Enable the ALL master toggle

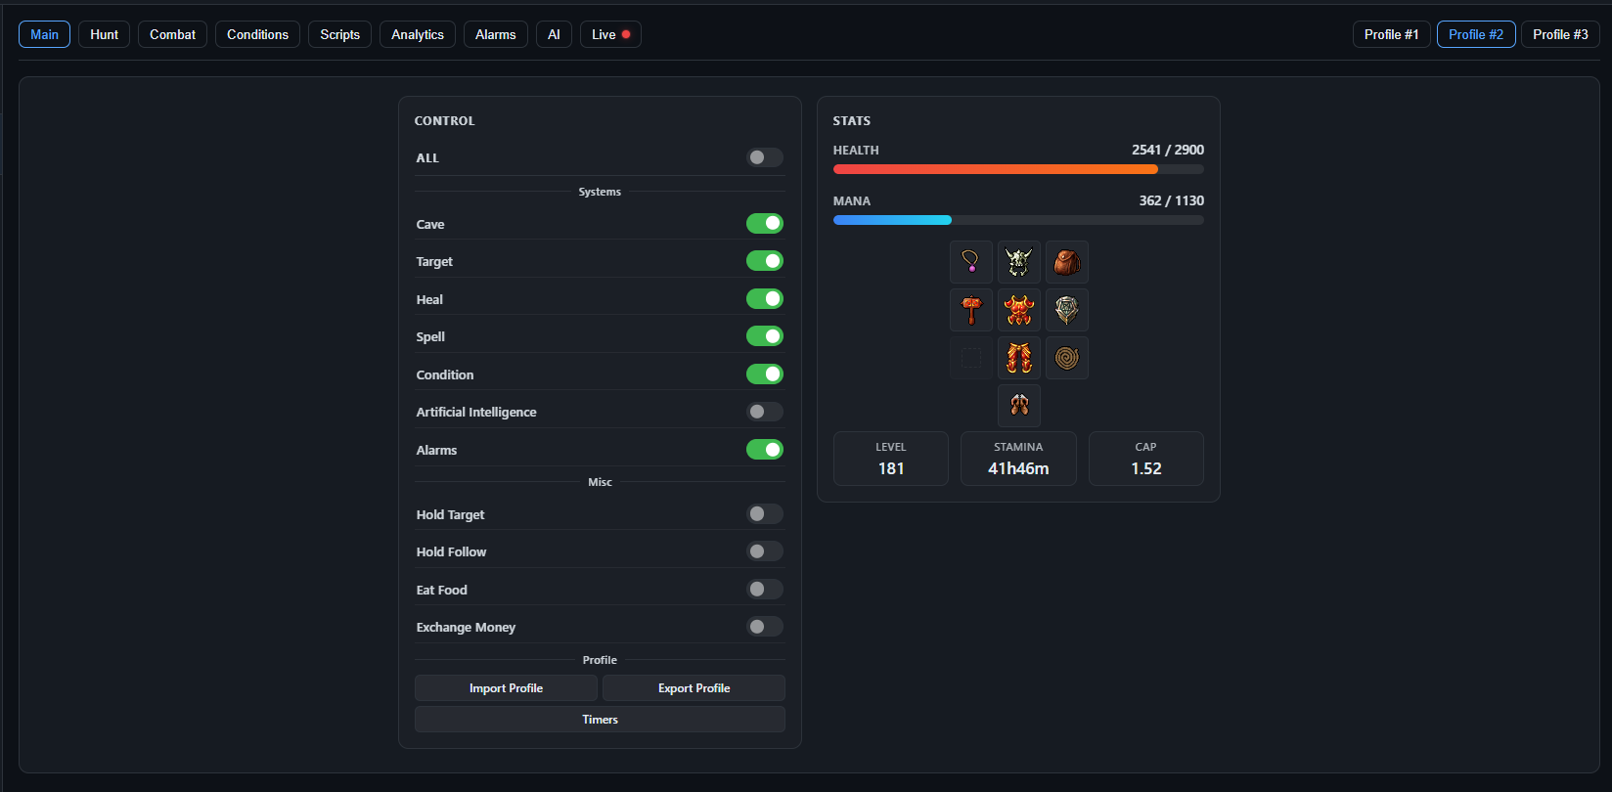click(765, 157)
